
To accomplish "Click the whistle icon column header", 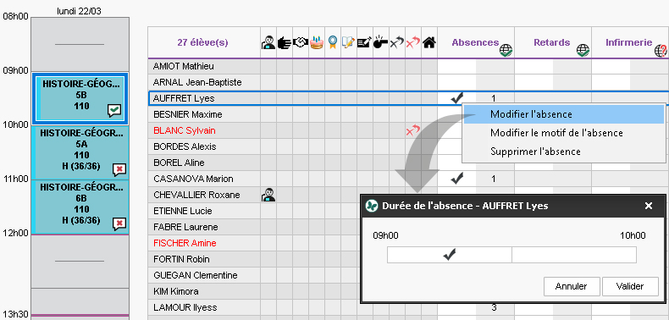I will 380,42.
